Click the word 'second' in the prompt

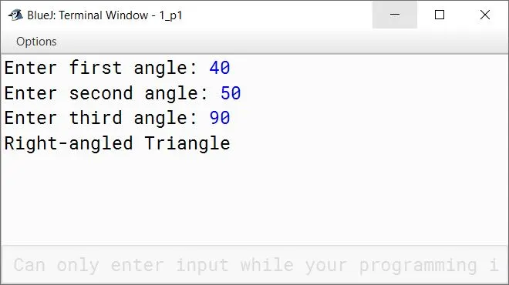101,93
